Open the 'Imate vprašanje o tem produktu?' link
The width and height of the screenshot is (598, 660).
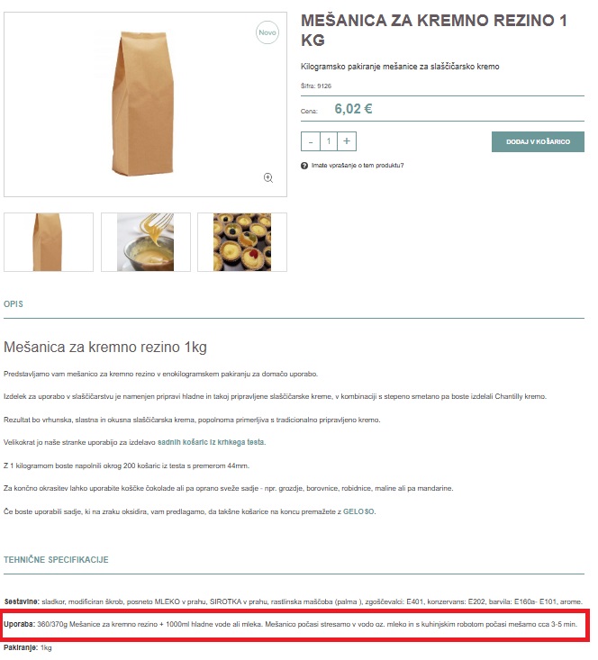(358, 166)
